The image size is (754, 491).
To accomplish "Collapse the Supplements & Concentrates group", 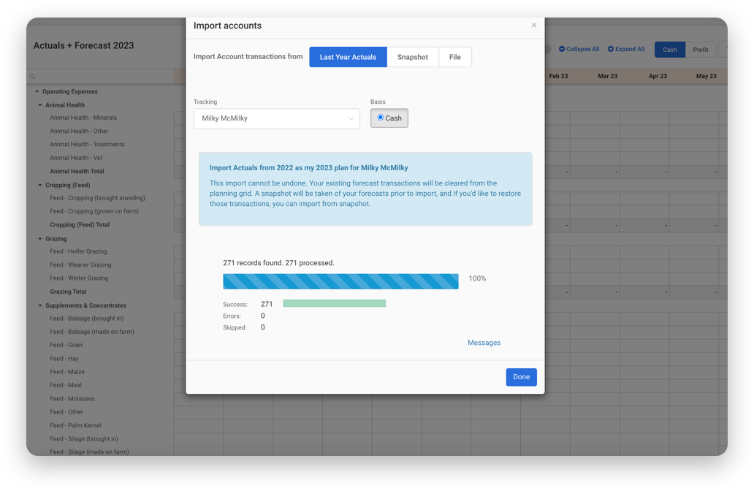I will 39,305.
